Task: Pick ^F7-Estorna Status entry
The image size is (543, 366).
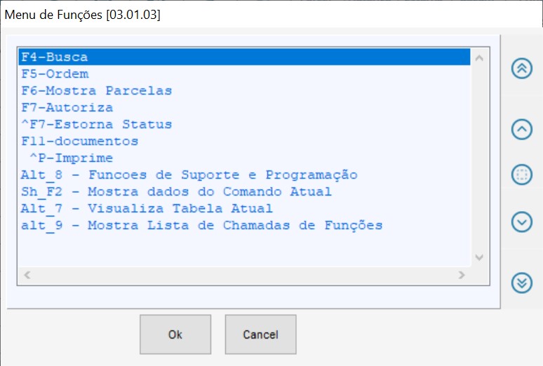Action: (x=96, y=124)
